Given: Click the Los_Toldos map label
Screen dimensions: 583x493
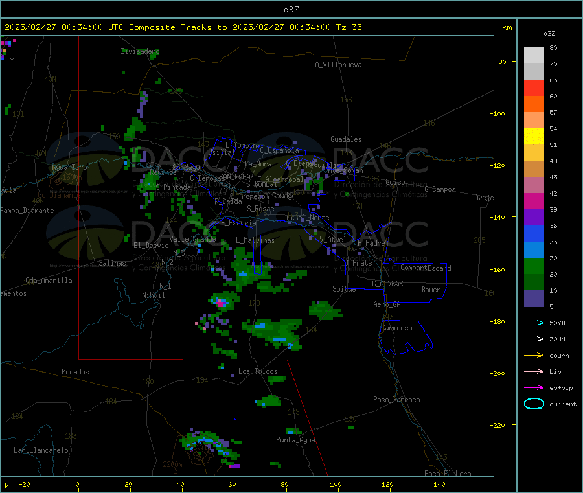Looking at the screenshot, I should (258, 371).
